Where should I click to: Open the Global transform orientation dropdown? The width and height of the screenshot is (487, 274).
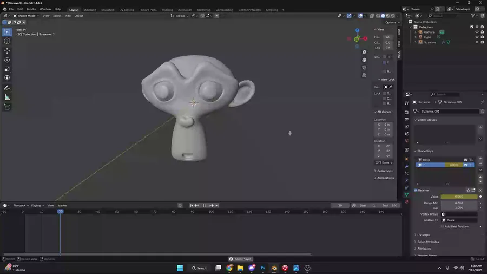(x=180, y=16)
